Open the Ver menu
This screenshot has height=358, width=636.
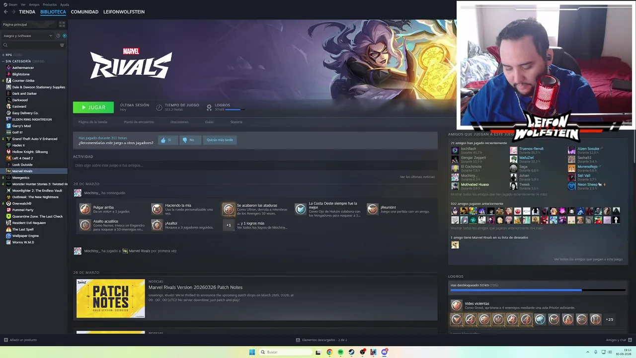point(23,4)
